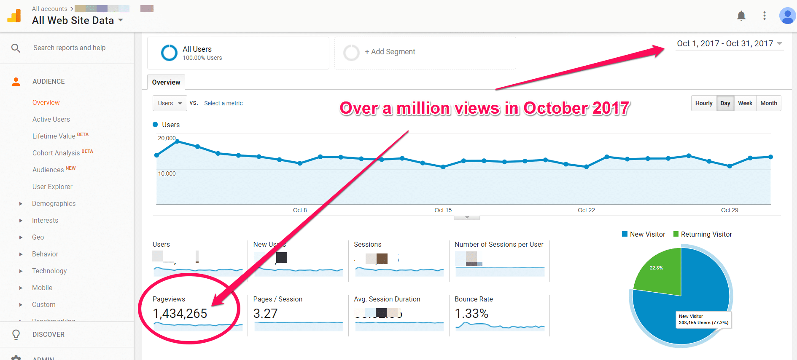
Task: Click the New Visitor blue legend swatch
Action: (x=625, y=234)
